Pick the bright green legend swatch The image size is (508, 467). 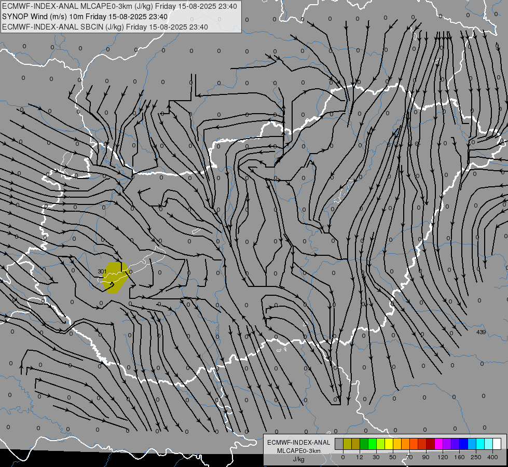coord(372,444)
